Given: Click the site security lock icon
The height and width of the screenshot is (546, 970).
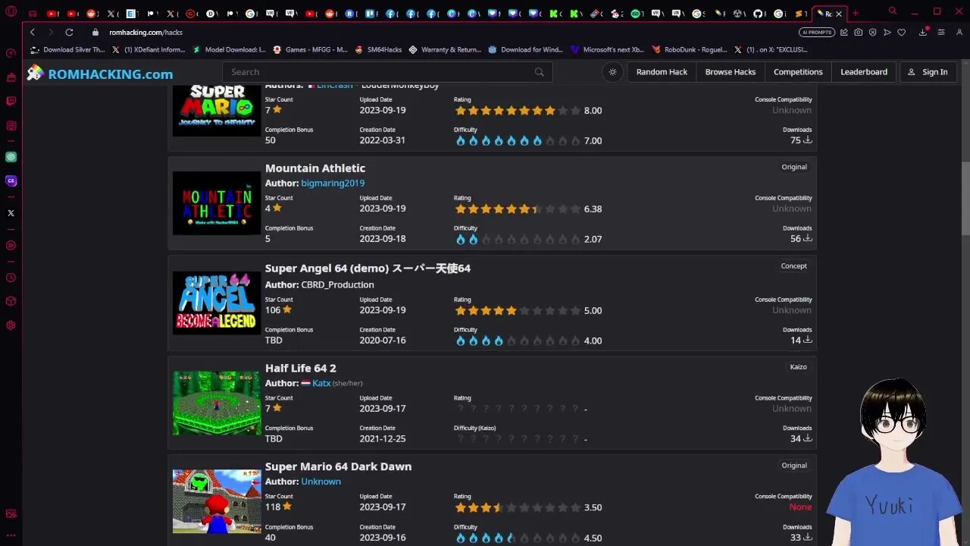Looking at the screenshot, I should (x=95, y=32).
